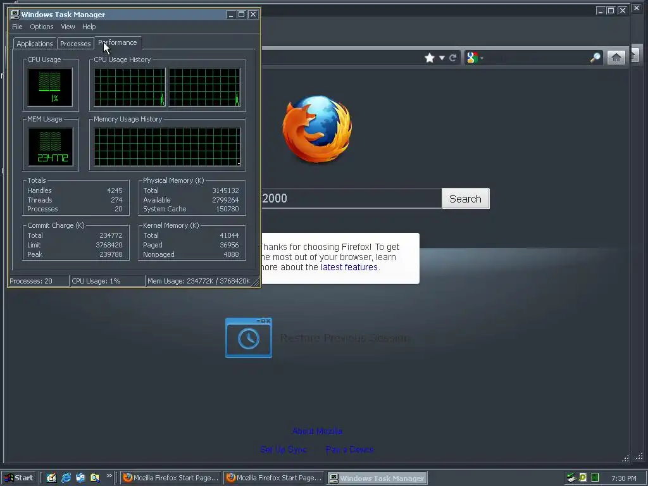Select the Performance tab
This screenshot has width=648, height=486.
coord(117,42)
